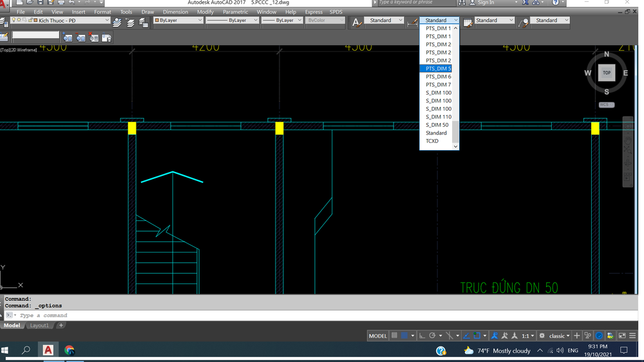
Task: Launch Chrome from the taskbar
Action: 70,350
